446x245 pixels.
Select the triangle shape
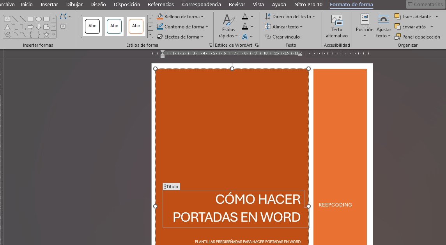click(8, 27)
